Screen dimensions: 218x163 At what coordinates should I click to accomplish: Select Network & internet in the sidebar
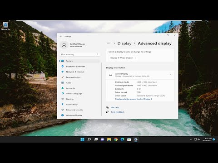79,72
